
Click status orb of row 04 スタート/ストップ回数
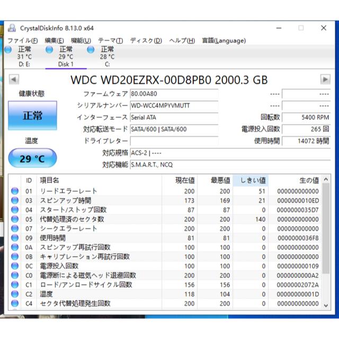click(15, 210)
